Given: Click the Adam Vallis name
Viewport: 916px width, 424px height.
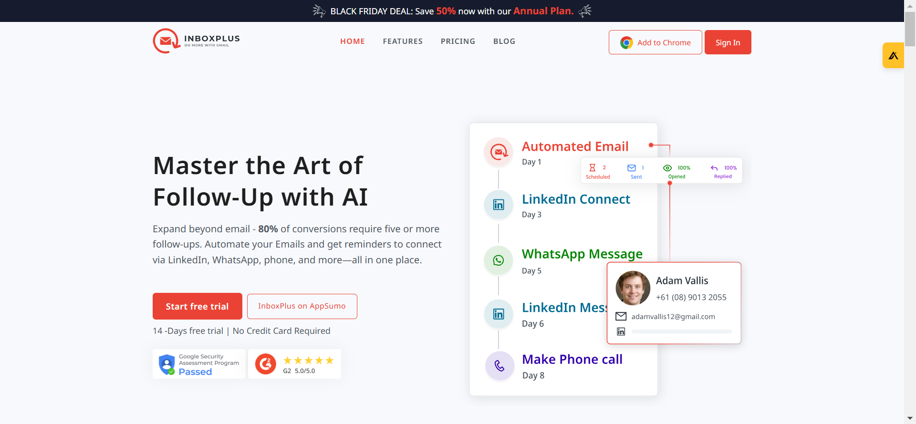Looking at the screenshot, I should tap(682, 281).
